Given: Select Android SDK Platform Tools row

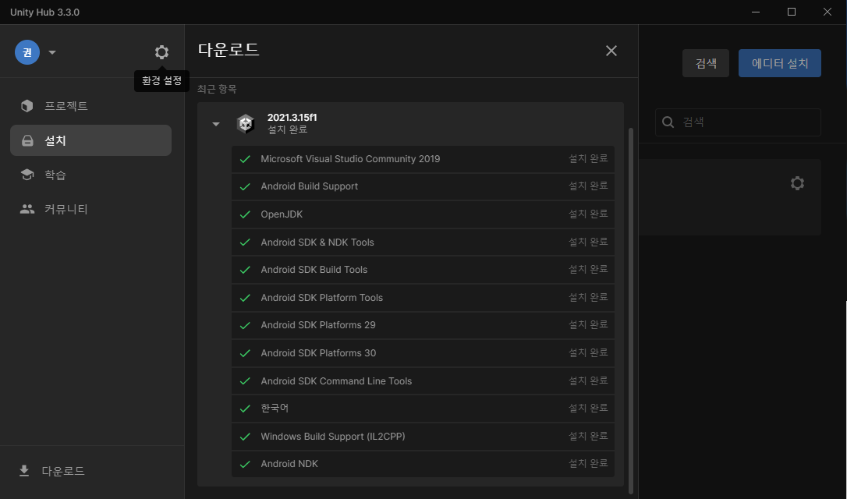Looking at the screenshot, I should click(x=423, y=298).
